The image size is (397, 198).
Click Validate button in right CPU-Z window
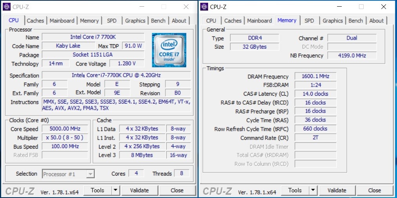pyautogui.click(x=337, y=190)
